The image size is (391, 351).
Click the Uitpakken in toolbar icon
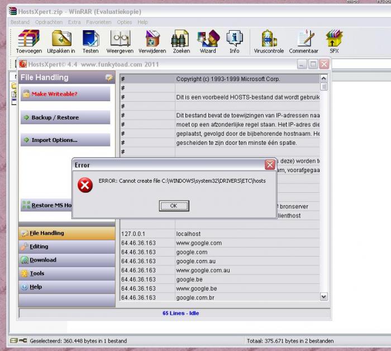61,38
